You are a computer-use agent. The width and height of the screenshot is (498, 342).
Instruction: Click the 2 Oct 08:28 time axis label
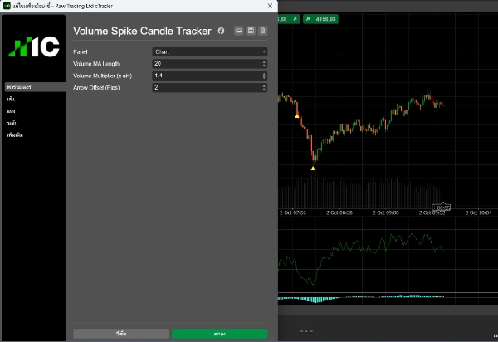click(339, 213)
